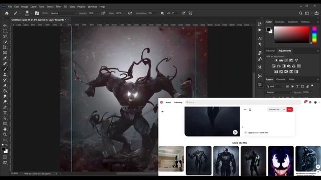Image resolution: width=321 pixels, height=180 pixels.
Task: Select the Magic Wand tool
Action: pyautogui.click(x=5, y=42)
